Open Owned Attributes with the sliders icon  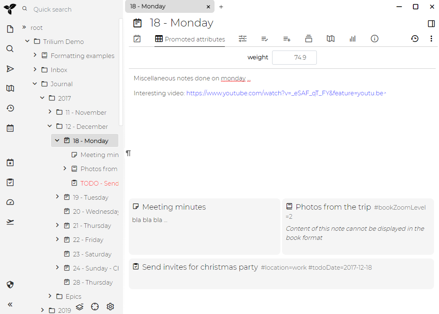[243, 39]
